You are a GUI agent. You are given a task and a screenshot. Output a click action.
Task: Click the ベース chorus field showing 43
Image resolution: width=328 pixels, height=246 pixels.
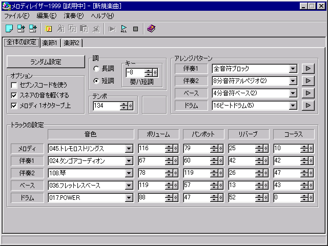coord(287,186)
